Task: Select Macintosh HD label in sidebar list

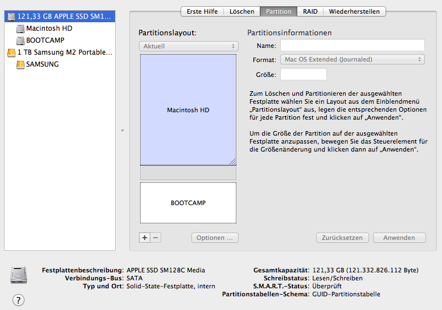Action: click(49, 28)
